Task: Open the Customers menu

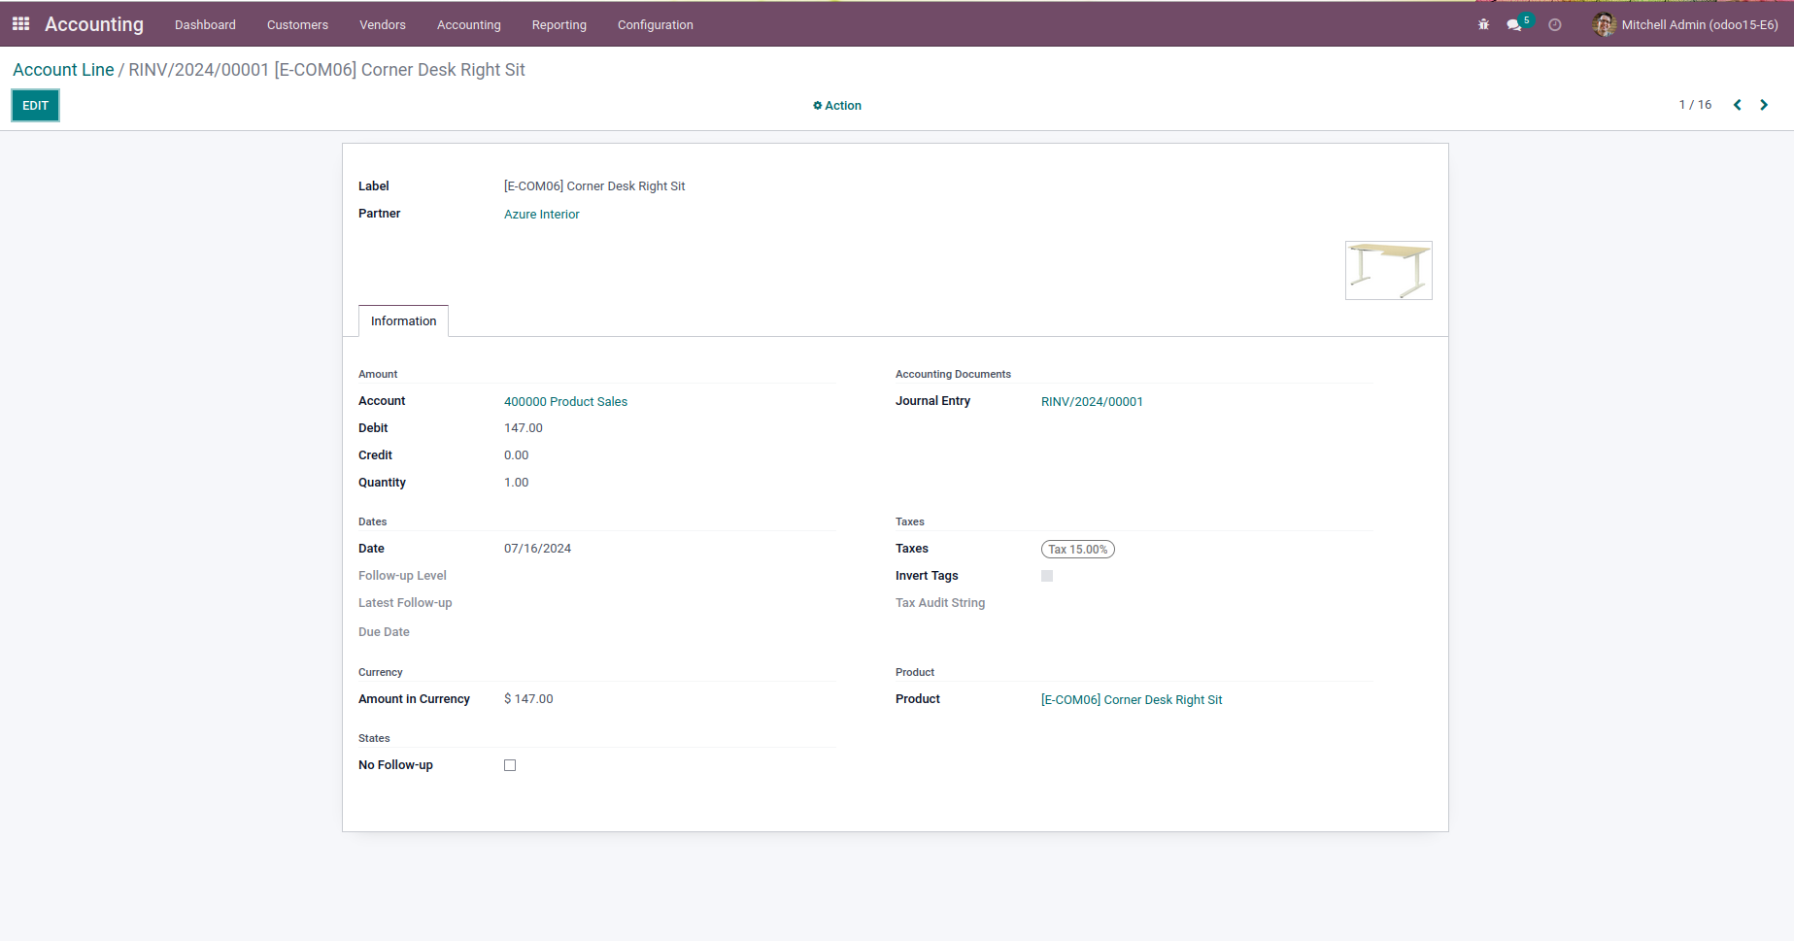Action: [297, 25]
